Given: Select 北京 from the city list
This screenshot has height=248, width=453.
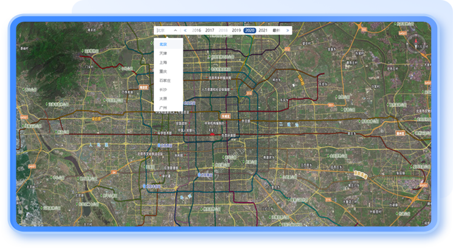Looking at the screenshot, I should 163,44.
